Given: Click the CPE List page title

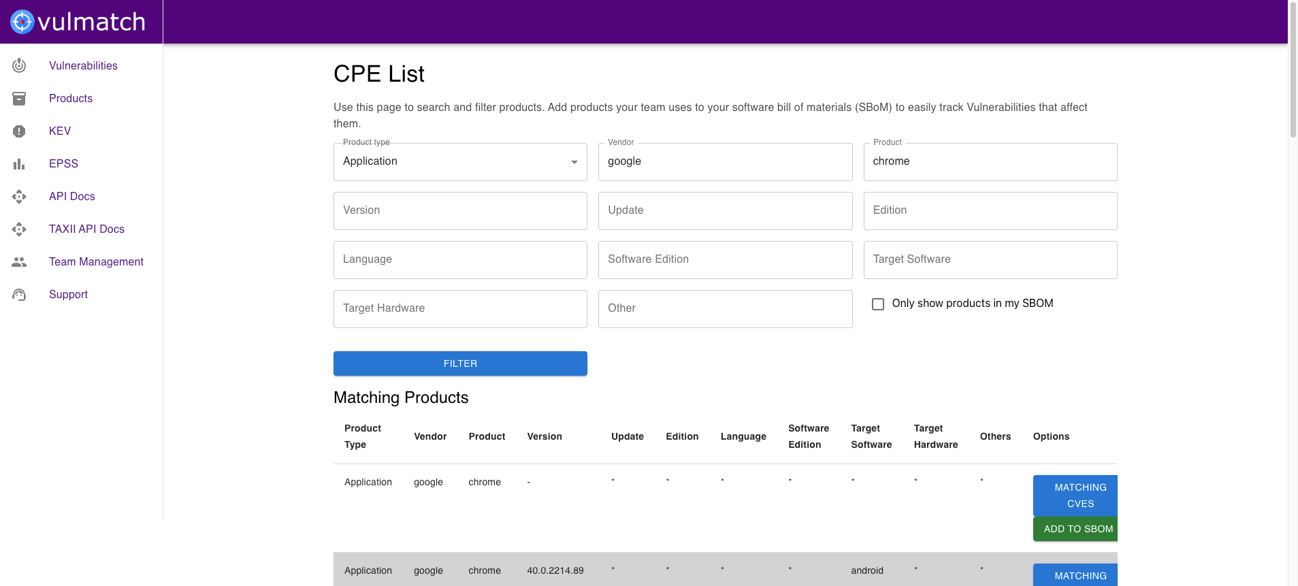Looking at the screenshot, I should [x=379, y=74].
